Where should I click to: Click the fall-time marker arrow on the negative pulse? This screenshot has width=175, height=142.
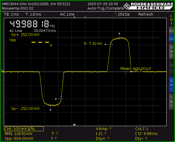(x=56, y=99)
